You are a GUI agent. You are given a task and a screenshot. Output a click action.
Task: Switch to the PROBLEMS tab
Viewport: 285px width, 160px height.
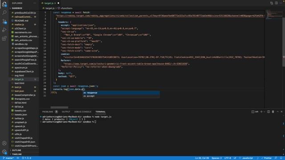tap(48, 112)
